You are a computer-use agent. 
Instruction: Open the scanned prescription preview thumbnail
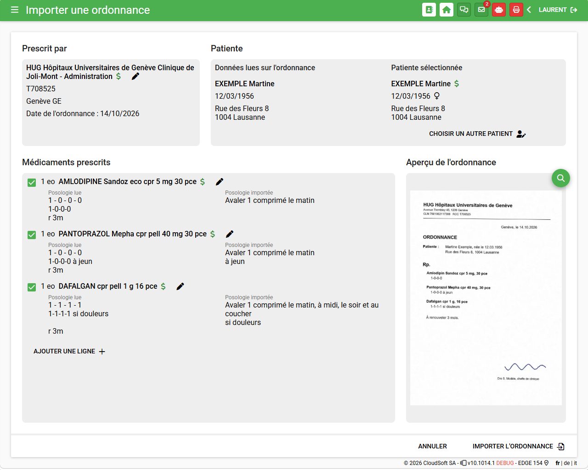tap(486, 298)
